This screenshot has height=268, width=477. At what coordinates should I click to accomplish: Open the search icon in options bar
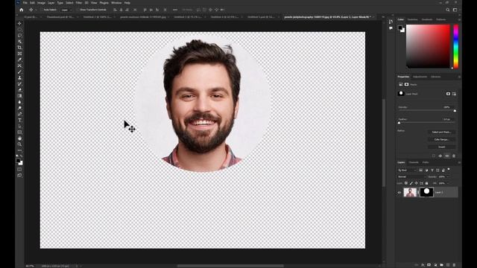[x=448, y=10]
